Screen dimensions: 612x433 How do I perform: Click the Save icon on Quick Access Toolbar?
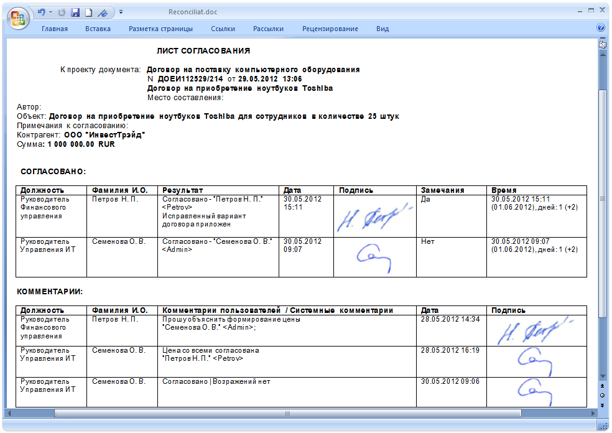(x=75, y=12)
